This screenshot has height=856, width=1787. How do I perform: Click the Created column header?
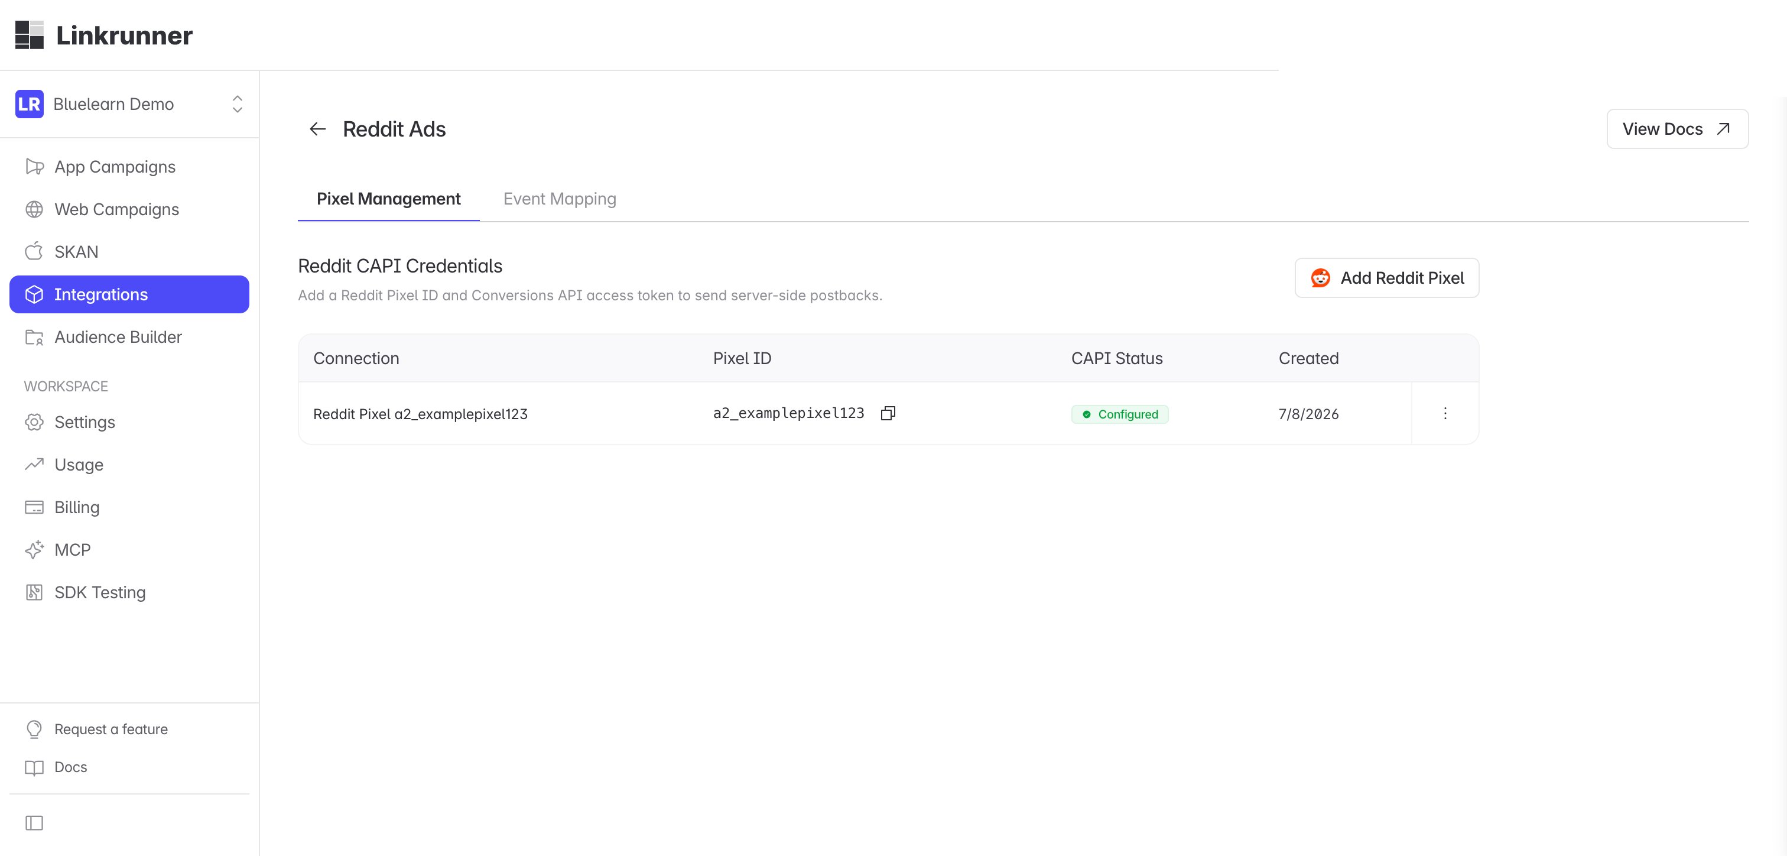coord(1308,358)
